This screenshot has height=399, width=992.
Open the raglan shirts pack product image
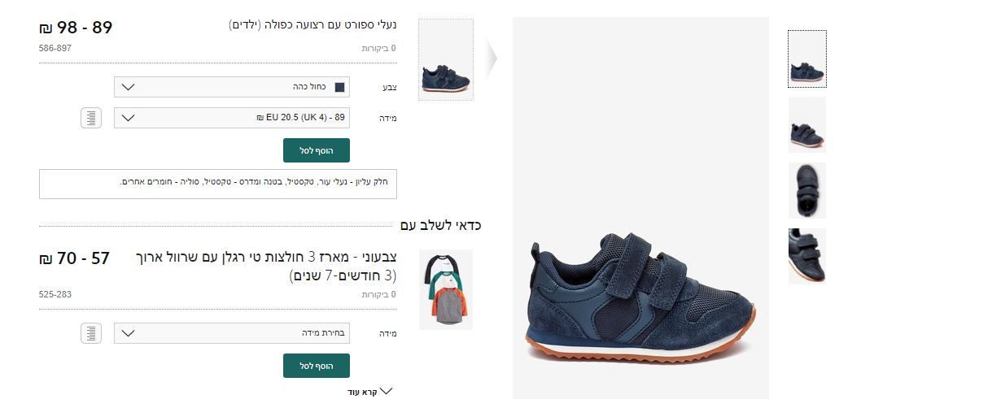click(446, 289)
